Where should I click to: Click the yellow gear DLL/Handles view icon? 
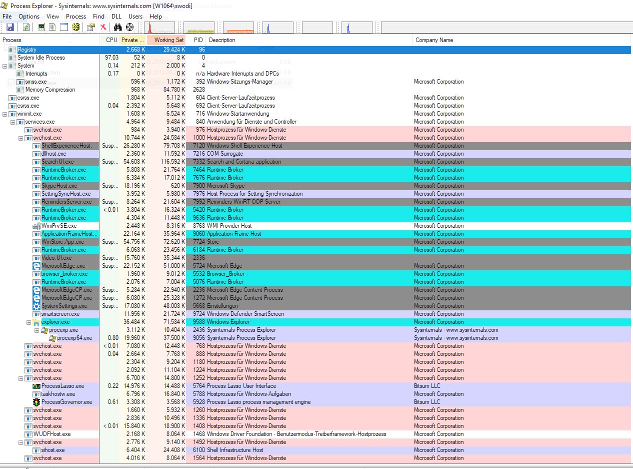(x=75, y=27)
